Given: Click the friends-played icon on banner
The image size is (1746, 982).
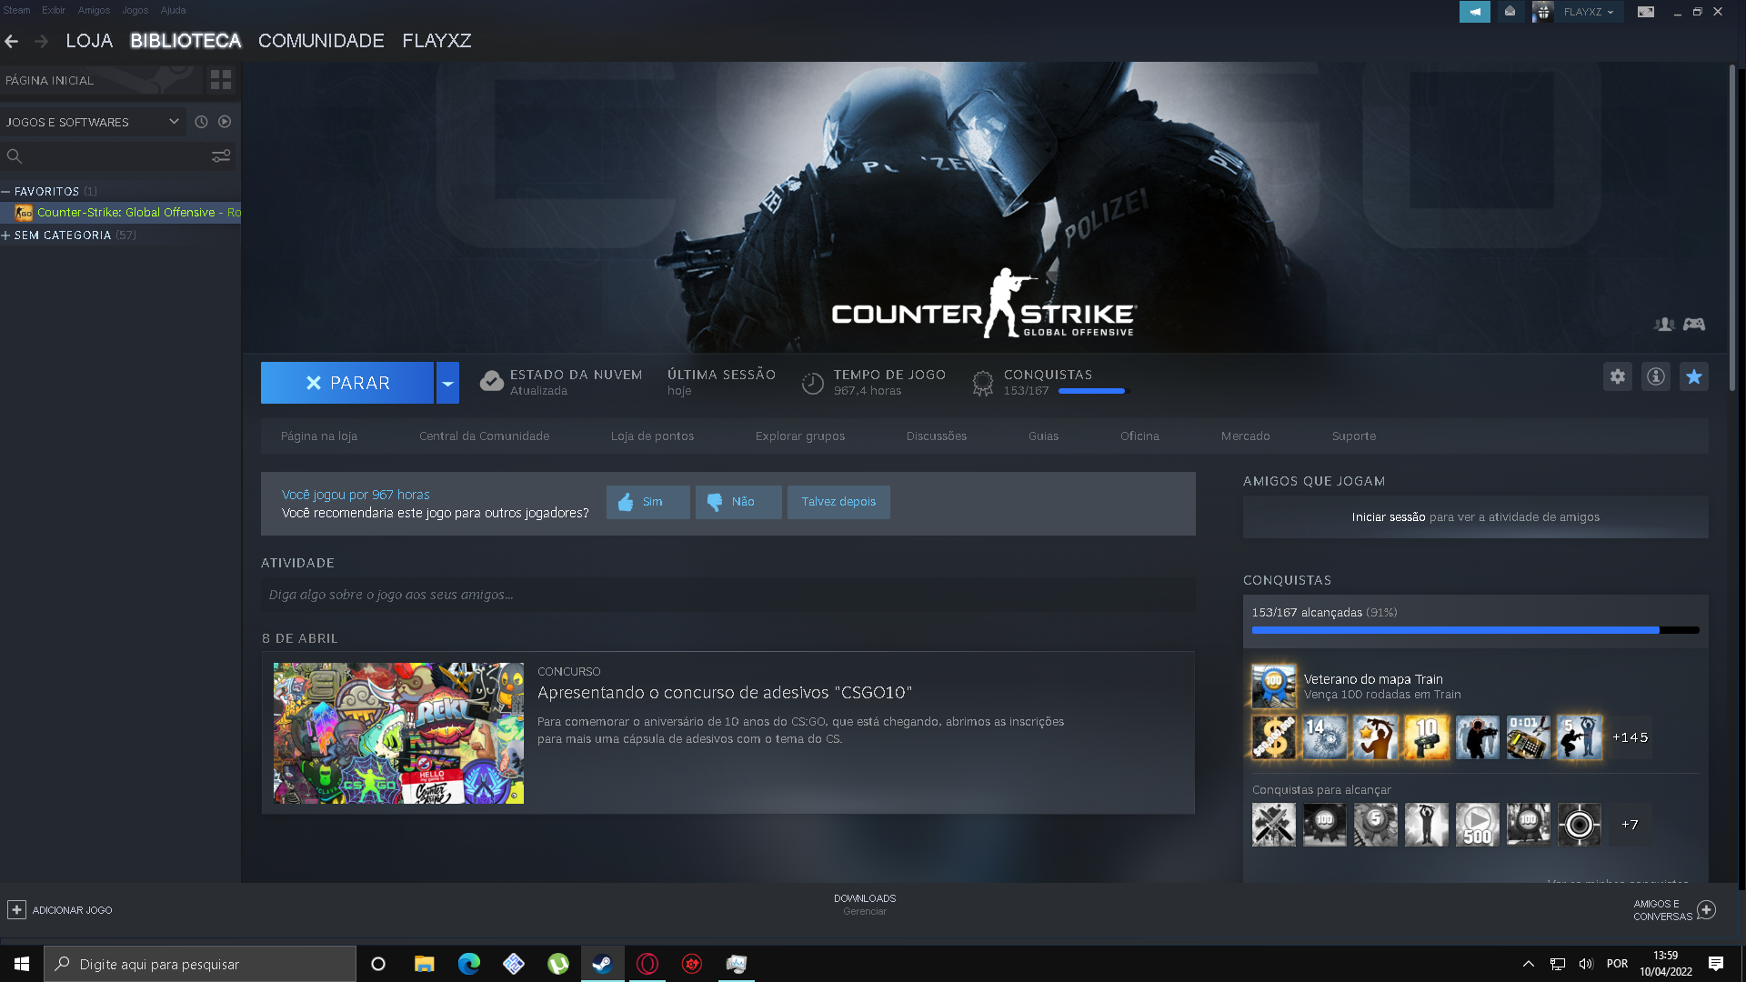Looking at the screenshot, I should click(x=1664, y=324).
